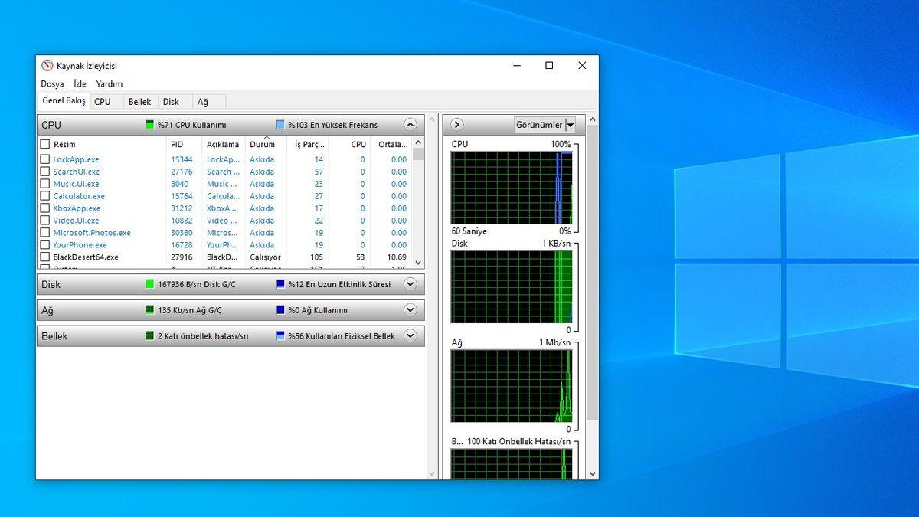Check the BlackDesert64.exe process checkbox
Image resolution: width=919 pixels, height=517 pixels.
(44, 257)
